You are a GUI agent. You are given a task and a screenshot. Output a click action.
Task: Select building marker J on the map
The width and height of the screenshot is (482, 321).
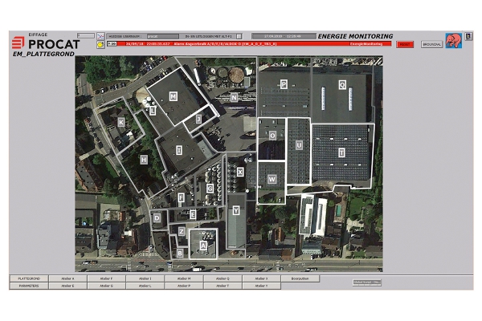(198, 119)
